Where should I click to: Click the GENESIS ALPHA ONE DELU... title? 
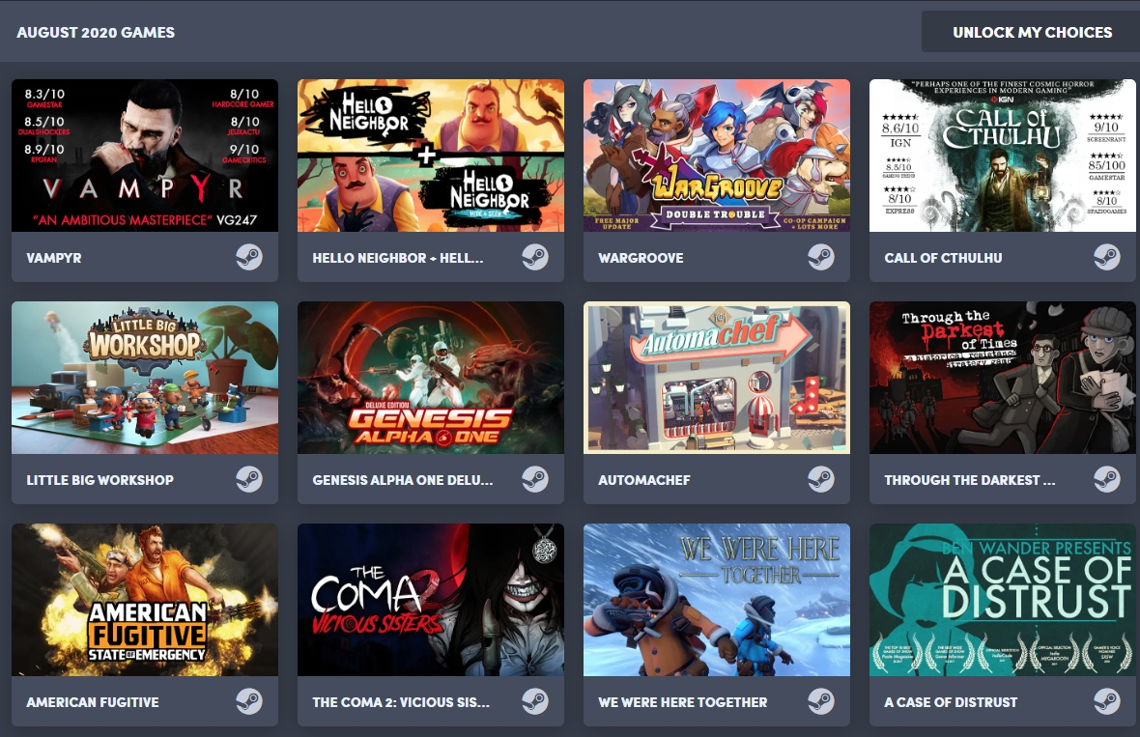pyautogui.click(x=402, y=480)
